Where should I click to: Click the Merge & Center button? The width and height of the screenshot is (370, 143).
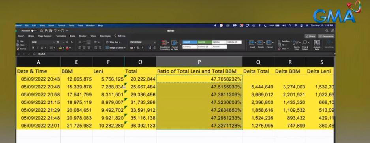(115, 48)
